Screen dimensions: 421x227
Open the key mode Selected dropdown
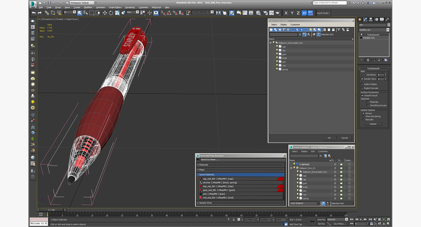coord(337,219)
